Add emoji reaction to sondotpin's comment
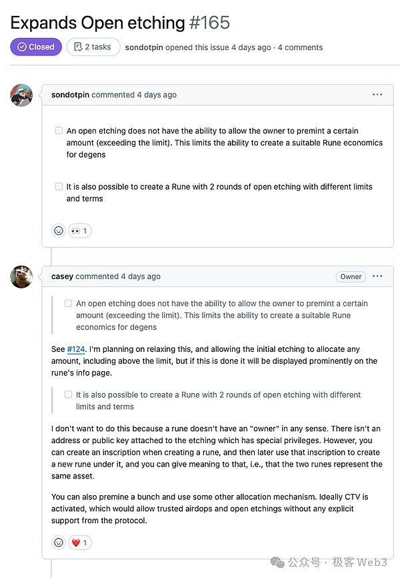400x578 pixels. (59, 231)
